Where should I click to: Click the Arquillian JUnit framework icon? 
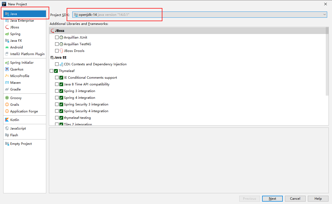[x=61, y=37]
